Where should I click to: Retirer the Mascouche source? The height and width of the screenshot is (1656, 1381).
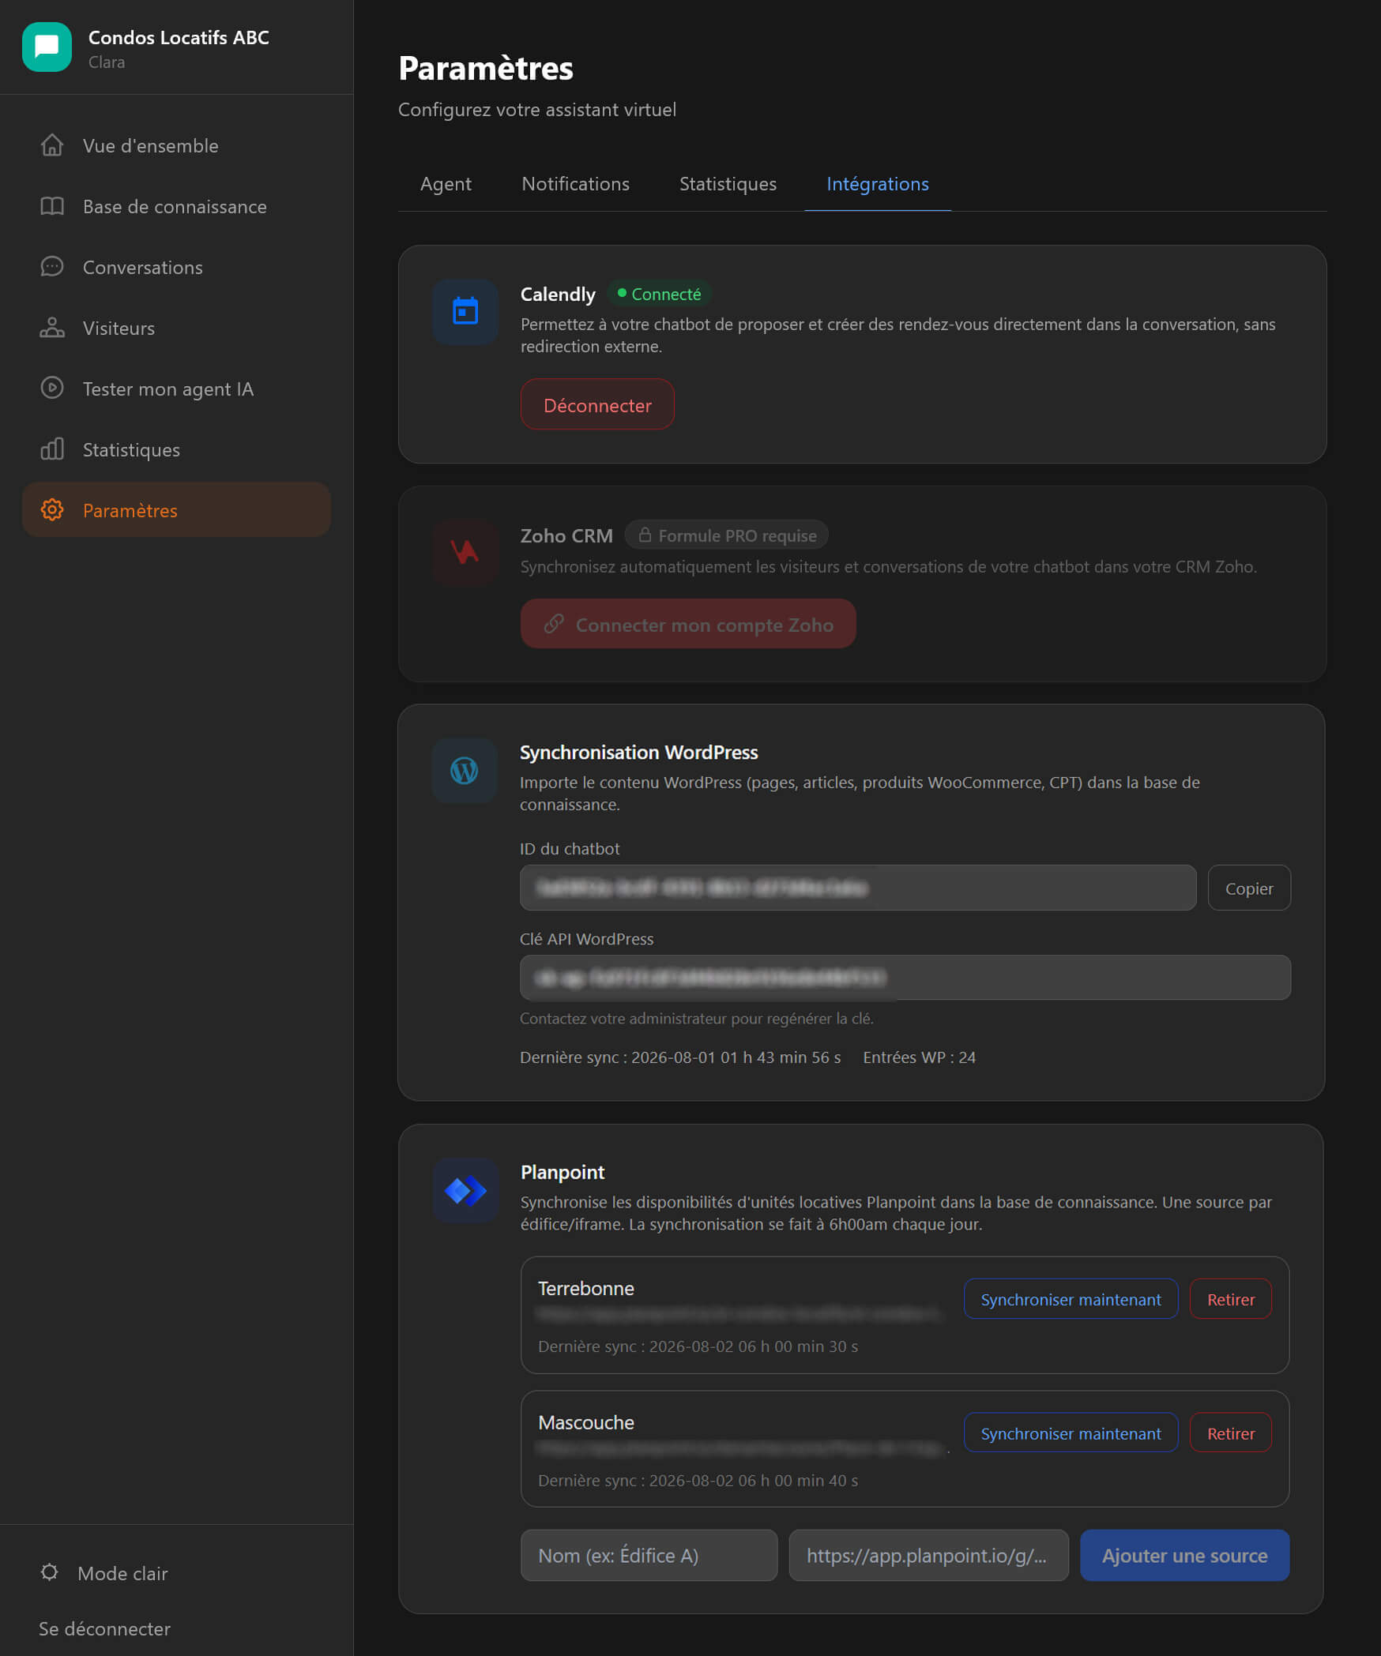coord(1230,1433)
